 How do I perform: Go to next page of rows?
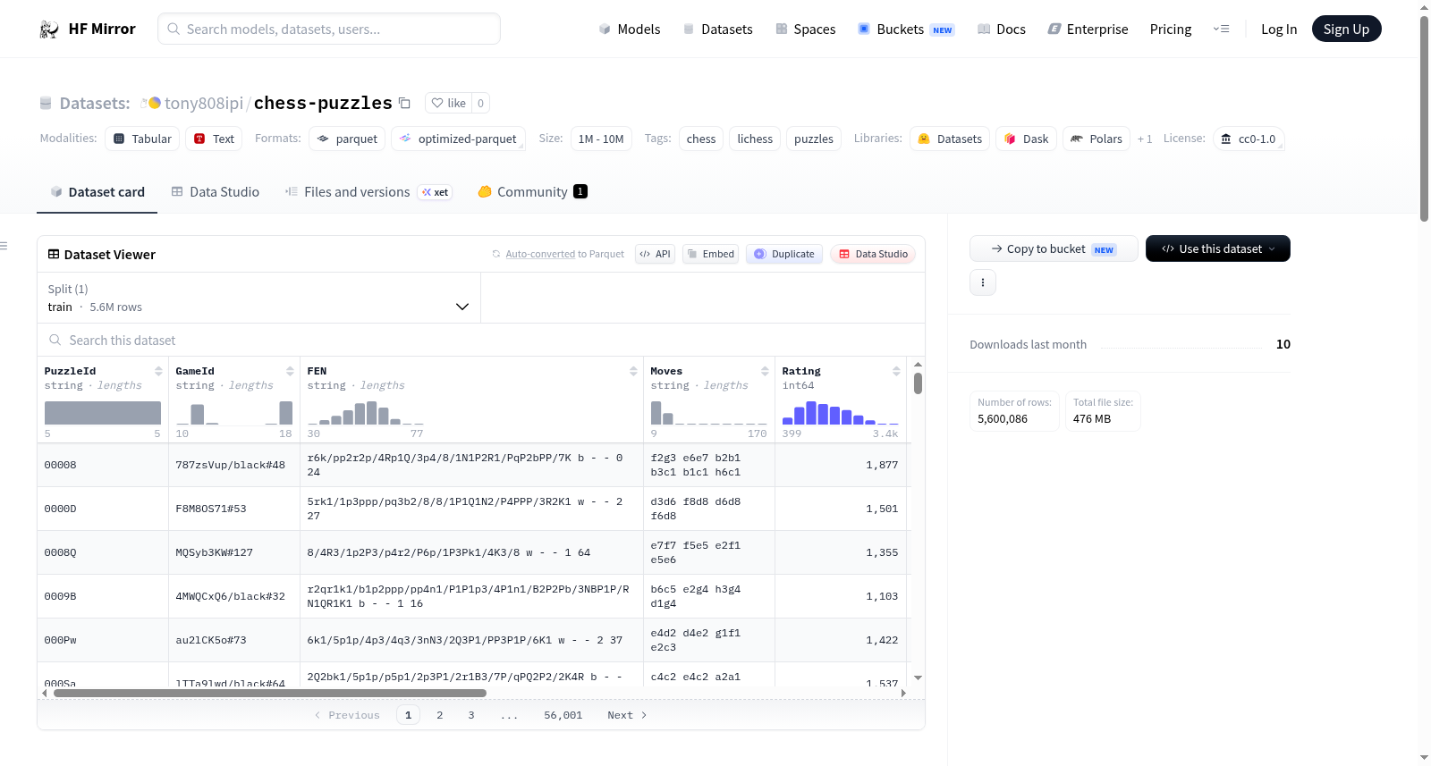pos(627,715)
